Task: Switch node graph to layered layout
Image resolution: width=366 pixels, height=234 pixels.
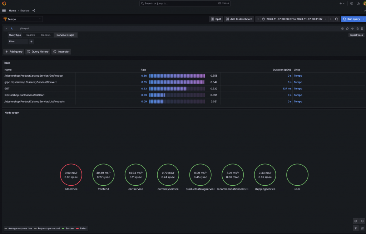Action: coord(356,228)
